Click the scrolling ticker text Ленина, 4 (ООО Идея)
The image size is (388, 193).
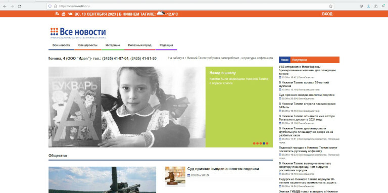[103, 59]
